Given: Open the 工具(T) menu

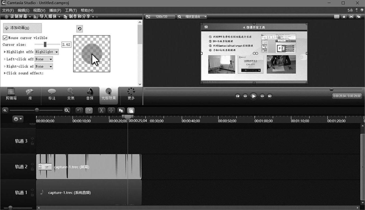Looking at the screenshot, I should pos(71,10).
